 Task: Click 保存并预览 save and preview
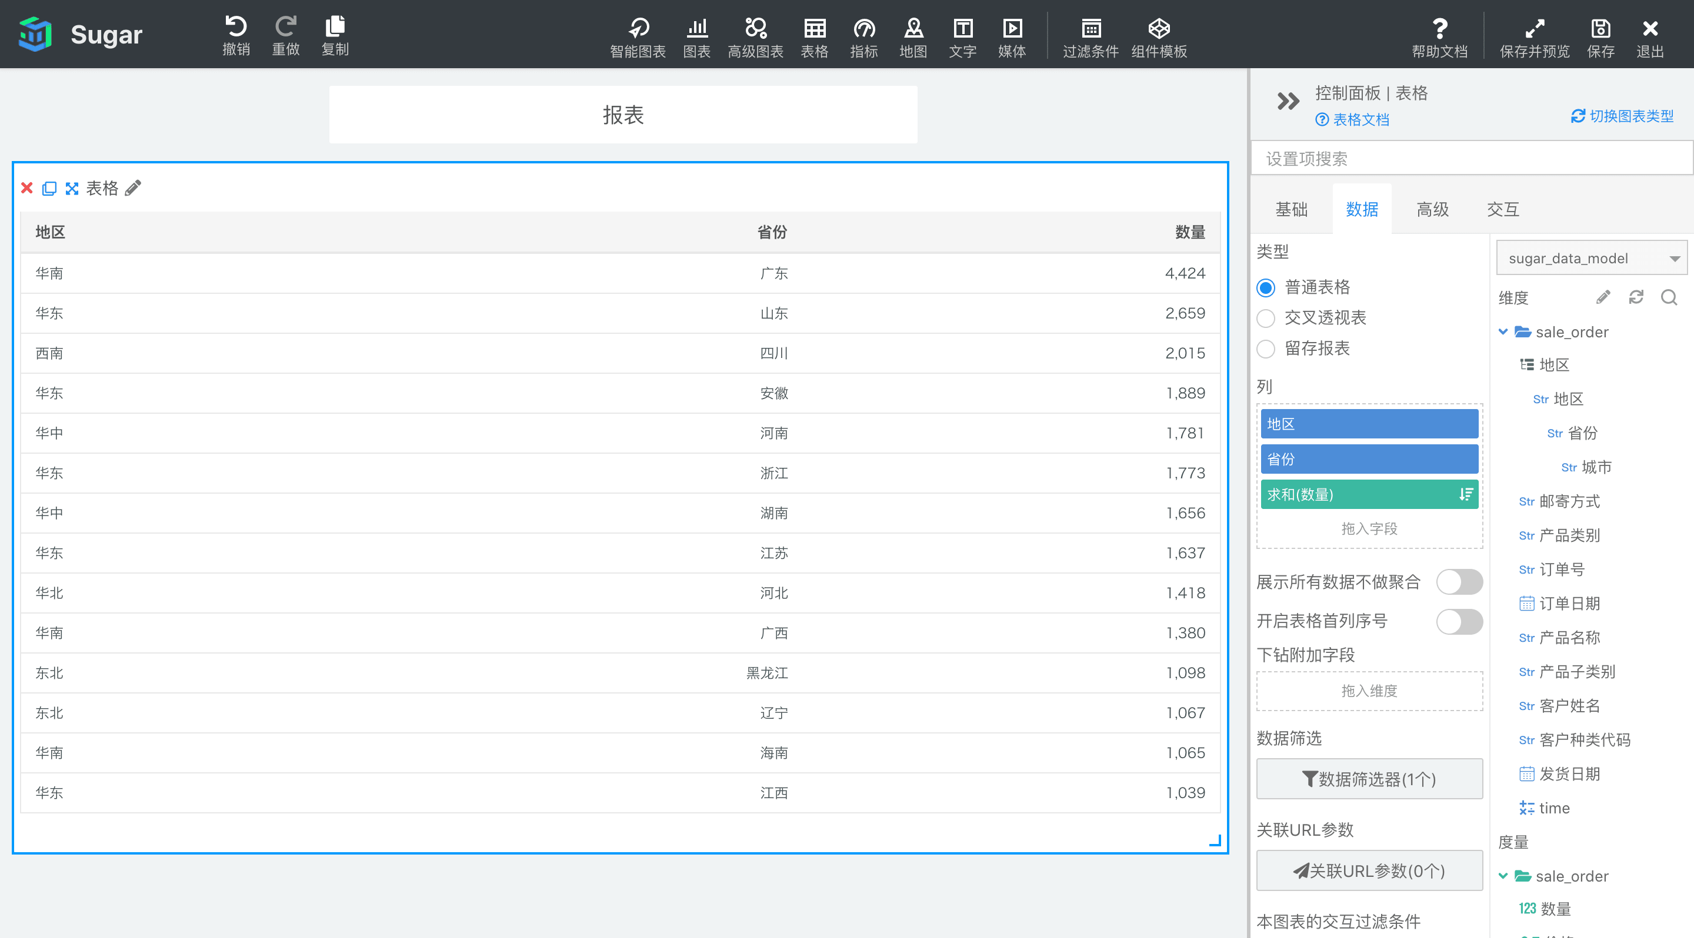pyautogui.click(x=1534, y=37)
